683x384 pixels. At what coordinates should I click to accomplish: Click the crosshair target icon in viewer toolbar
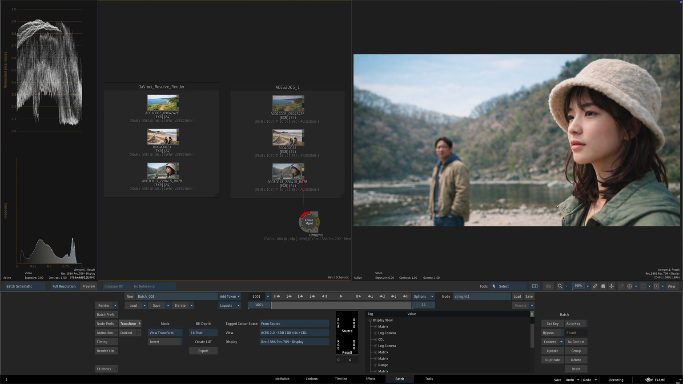pos(630,286)
